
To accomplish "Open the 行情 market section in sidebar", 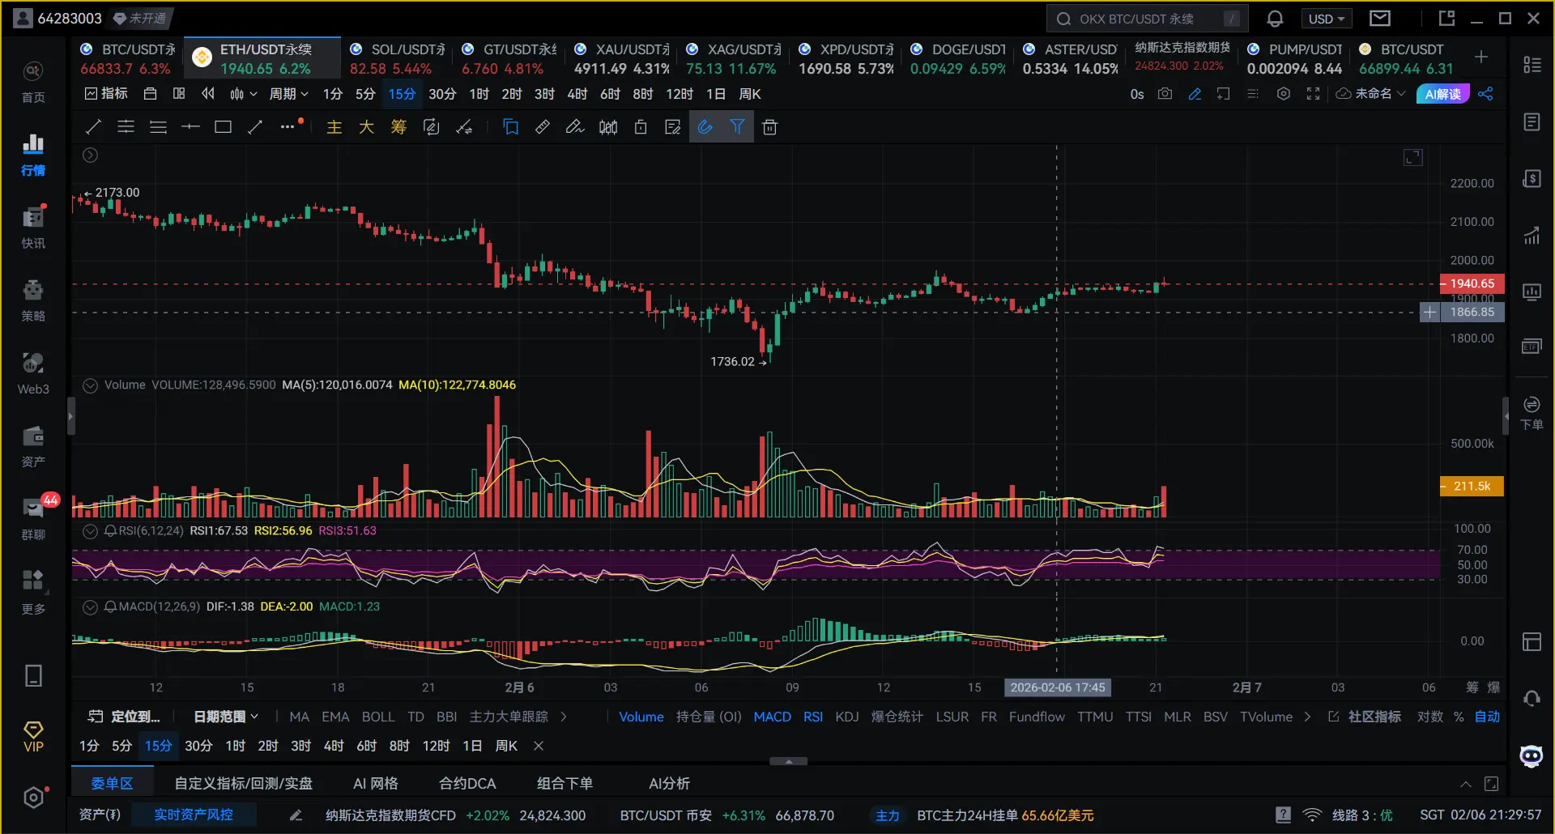I will click(33, 155).
